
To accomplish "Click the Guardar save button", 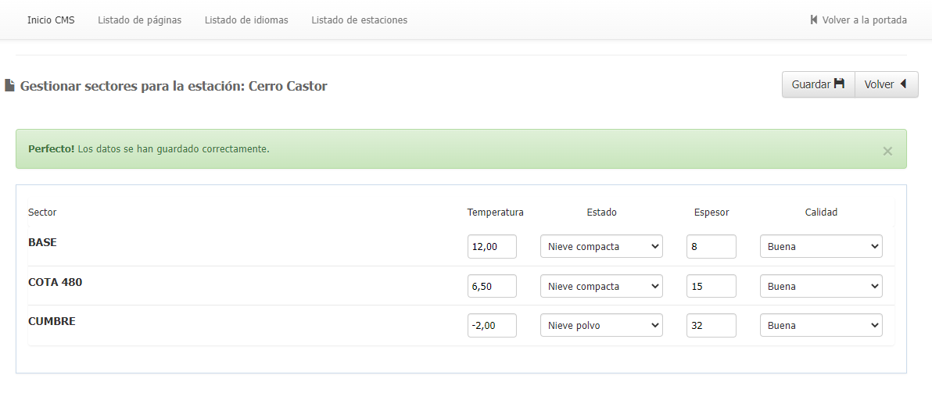I will (818, 84).
